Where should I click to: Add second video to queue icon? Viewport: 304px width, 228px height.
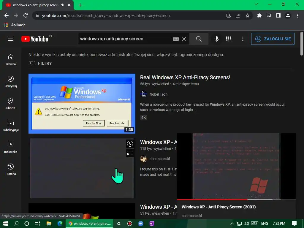click(x=130, y=153)
